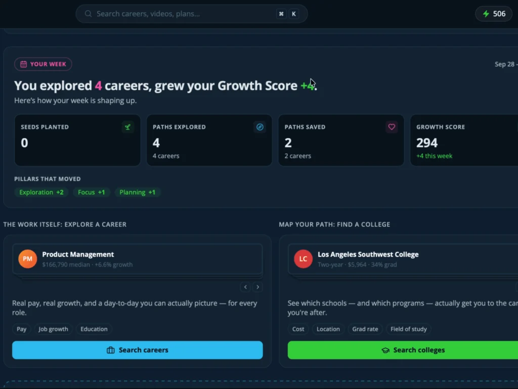Screen dimensions: 518x389
Task: Click graduation cap icon on Search colleges
Action: [385, 351]
